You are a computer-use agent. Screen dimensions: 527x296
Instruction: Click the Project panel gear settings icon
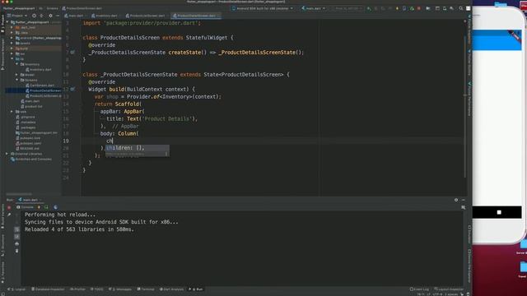click(x=50, y=16)
